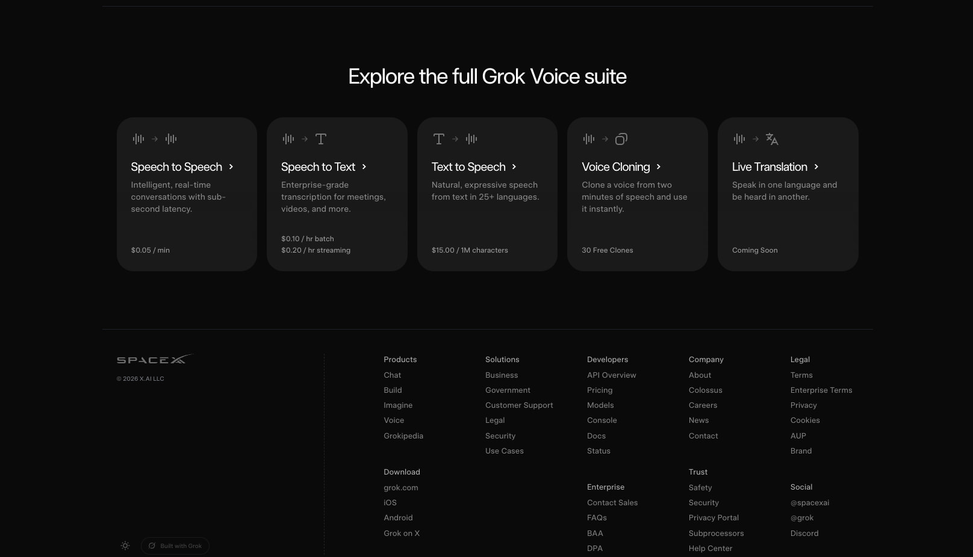The height and width of the screenshot is (557, 973).
Task: Open grok.com under Download
Action: (400, 487)
